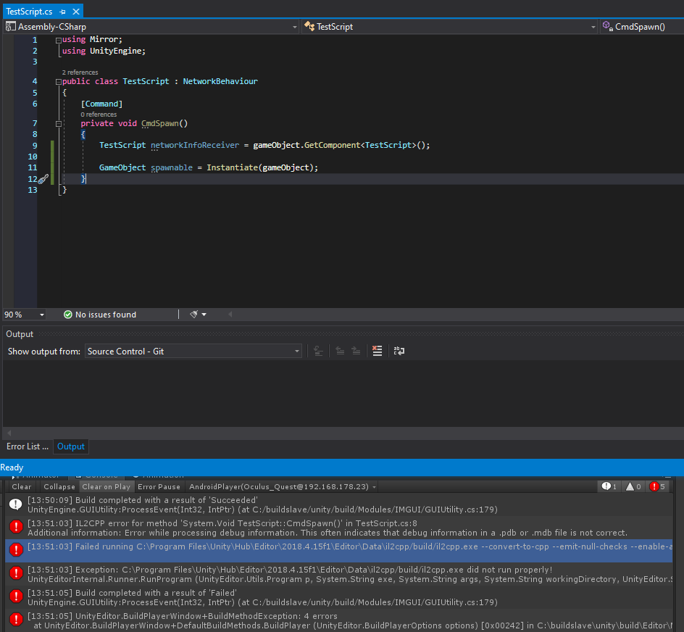Click 'using UnityEngine;' on line 2
The width and height of the screenshot is (684, 632).
click(x=104, y=51)
